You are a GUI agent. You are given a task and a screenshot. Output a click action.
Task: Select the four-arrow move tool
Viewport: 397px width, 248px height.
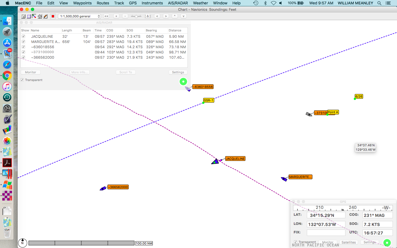40,16
